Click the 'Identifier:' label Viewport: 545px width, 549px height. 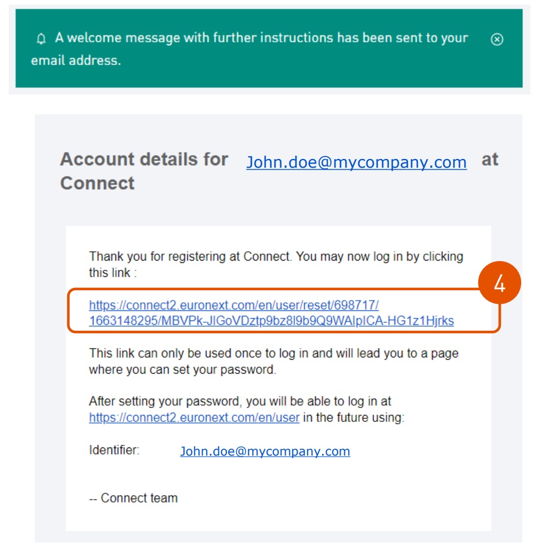pos(114,450)
